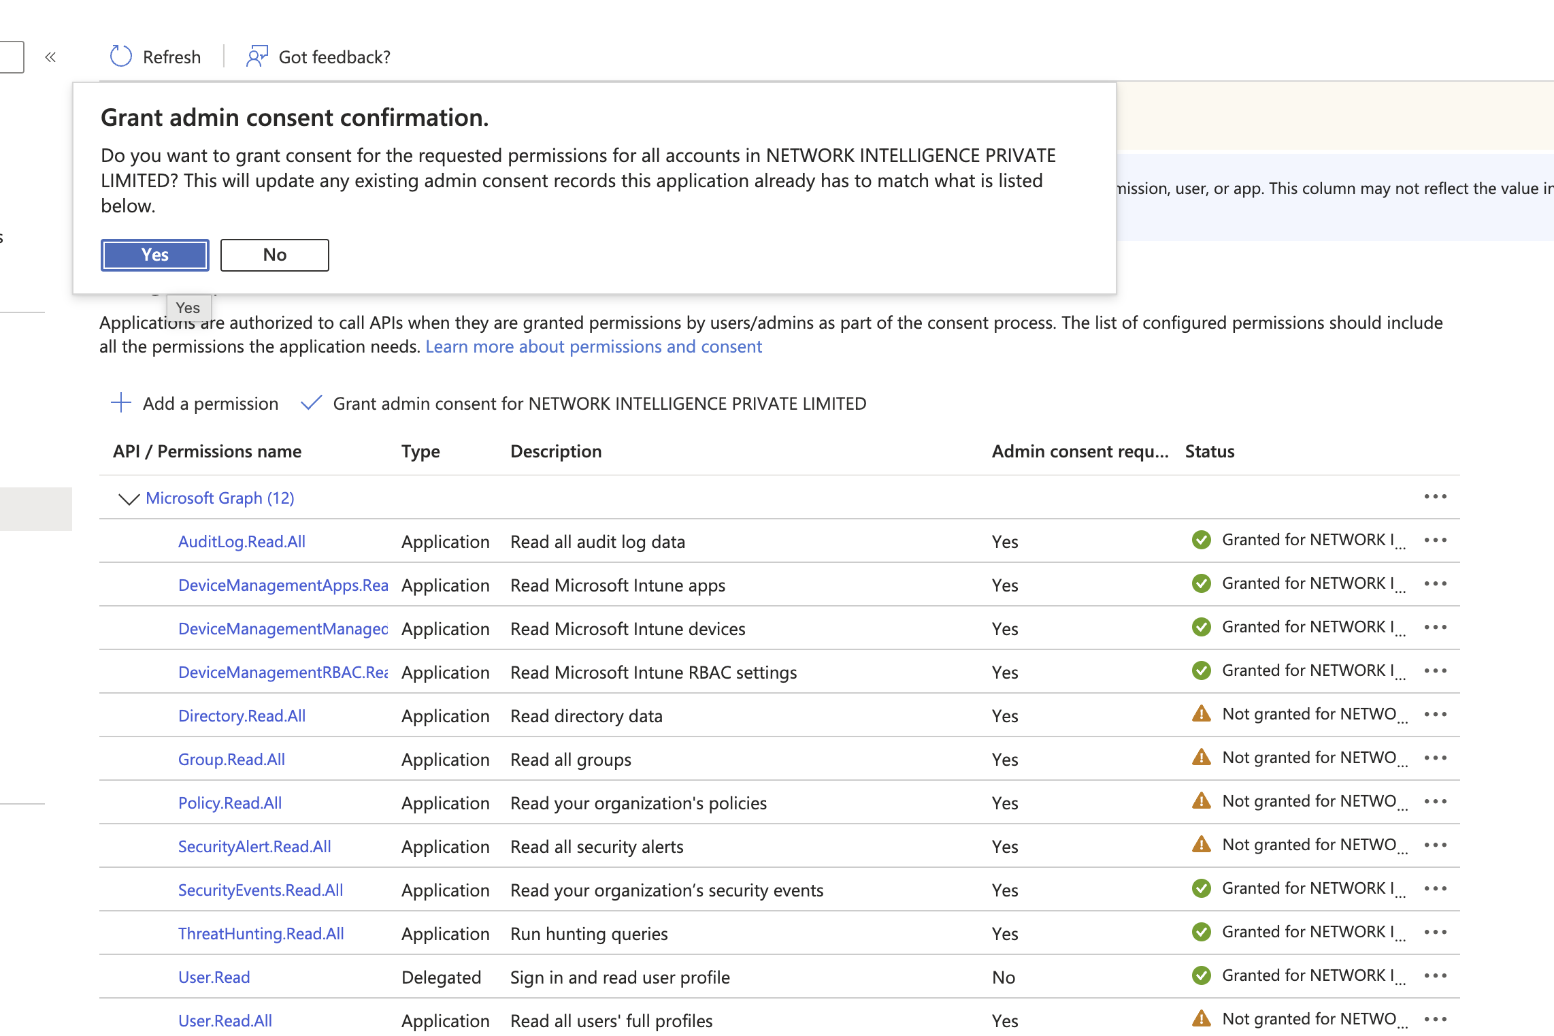1554x1036 pixels.
Task: Open ellipsis menu for the Directory.Read.All row
Action: [1435, 715]
